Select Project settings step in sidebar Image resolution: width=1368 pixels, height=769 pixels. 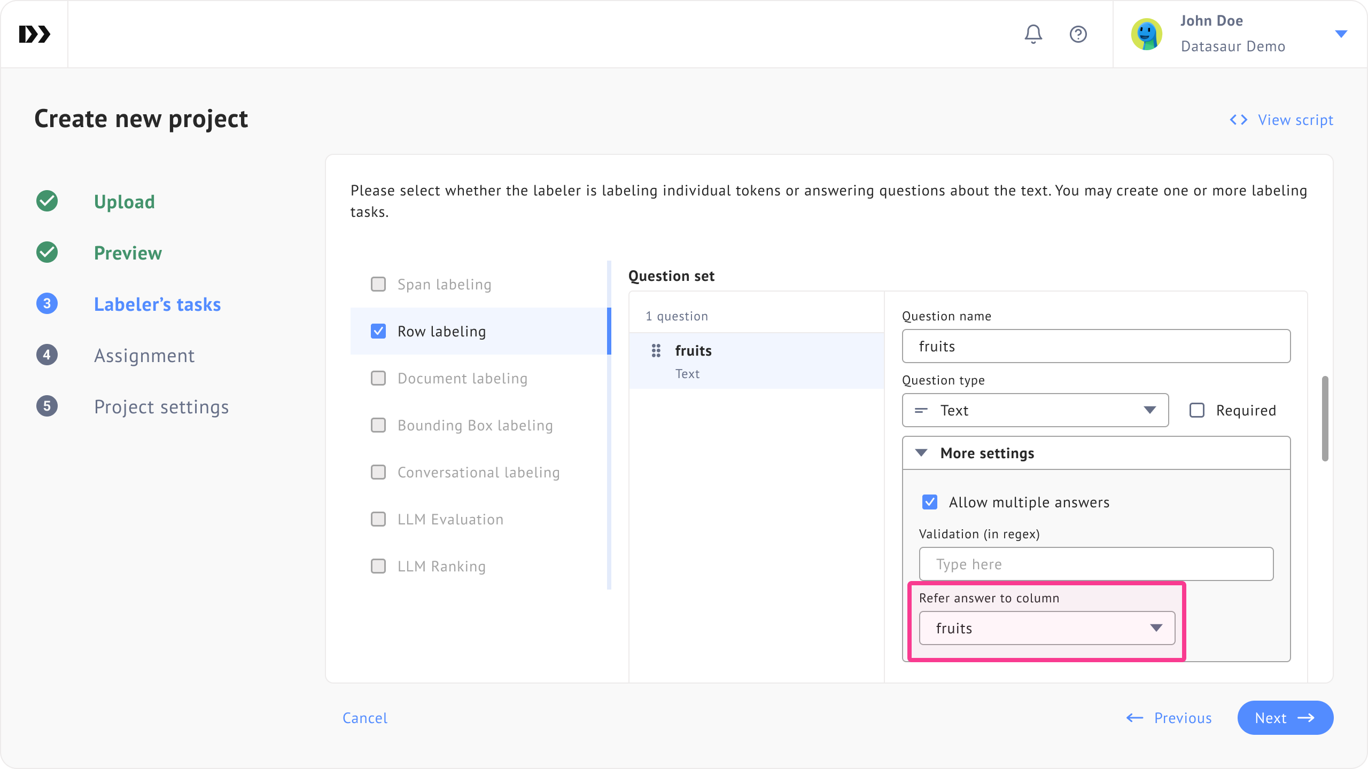[x=161, y=407]
